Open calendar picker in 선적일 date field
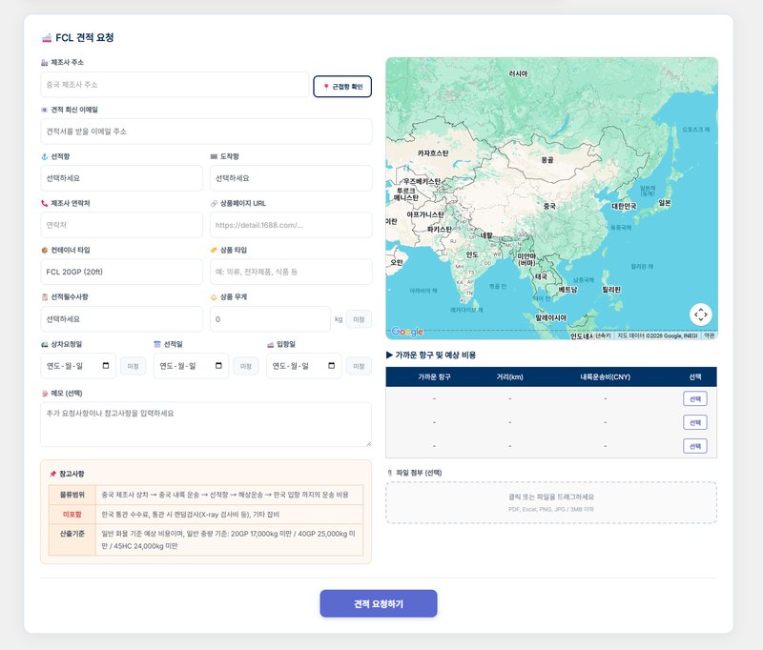This screenshot has height=650, width=763. (x=219, y=366)
